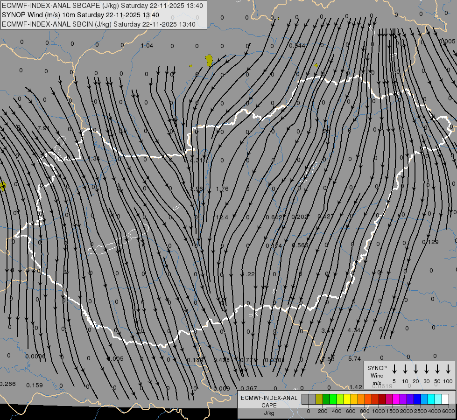Click the bright green 400 J/kg swatch
This screenshot has width=457, height=420.
tap(333, 399)
